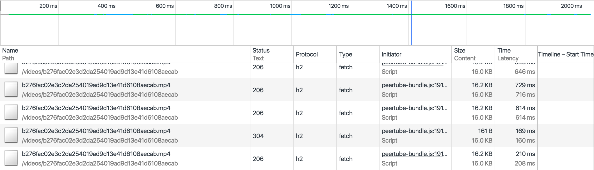
Task: Open the peertube-bundle.js link in the 210 ms row
Action: pyautogui.click(x=414, y=154)
